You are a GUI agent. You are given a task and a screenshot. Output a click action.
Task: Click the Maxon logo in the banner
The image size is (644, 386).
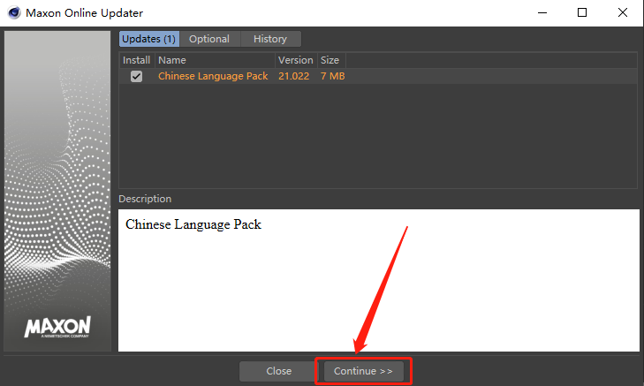tap(57, 327)
